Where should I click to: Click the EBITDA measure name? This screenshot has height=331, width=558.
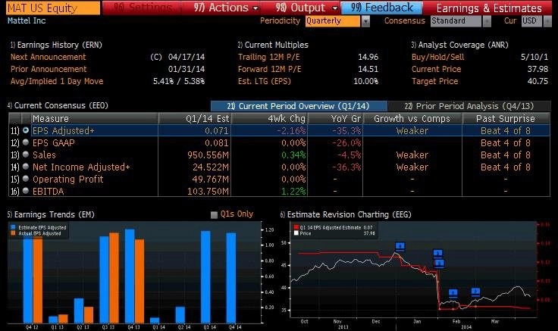coord(48,192)
